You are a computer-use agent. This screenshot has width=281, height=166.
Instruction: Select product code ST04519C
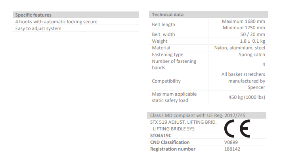[161, 136]
